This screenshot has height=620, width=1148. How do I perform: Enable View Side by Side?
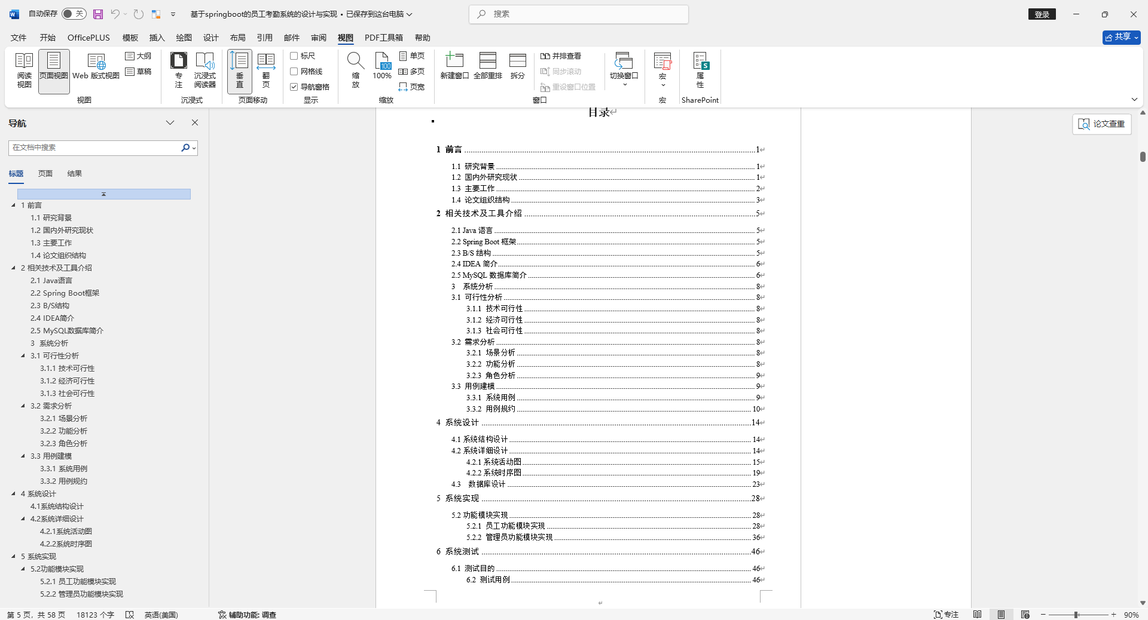click(x=561, y=56)
